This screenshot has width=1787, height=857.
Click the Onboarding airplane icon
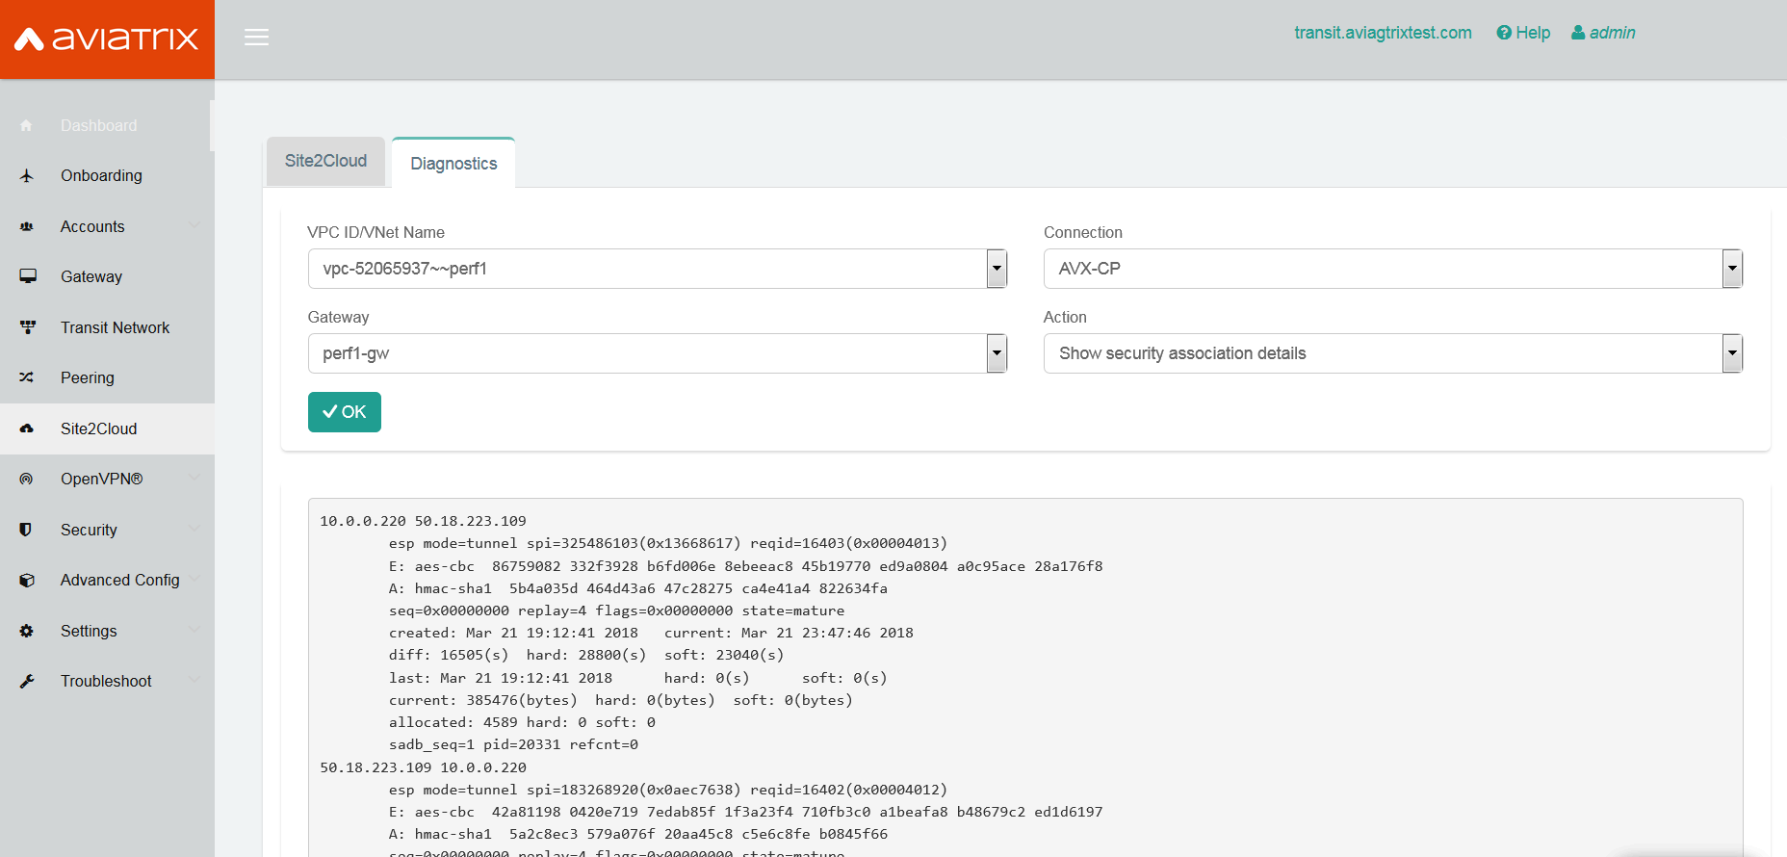[x=27, y=175]
